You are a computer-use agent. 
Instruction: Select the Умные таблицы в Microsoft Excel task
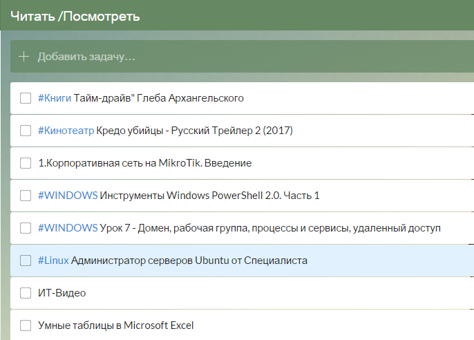coord(116,325)
